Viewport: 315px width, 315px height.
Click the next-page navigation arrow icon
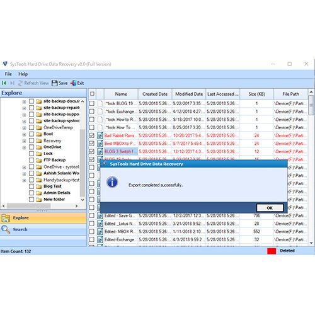pyautogui.click(x=12, y=83)
